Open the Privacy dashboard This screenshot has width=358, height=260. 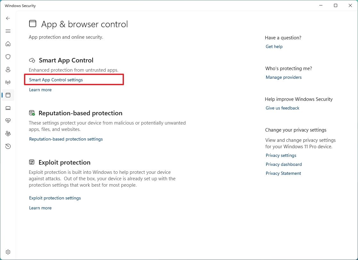283,164
